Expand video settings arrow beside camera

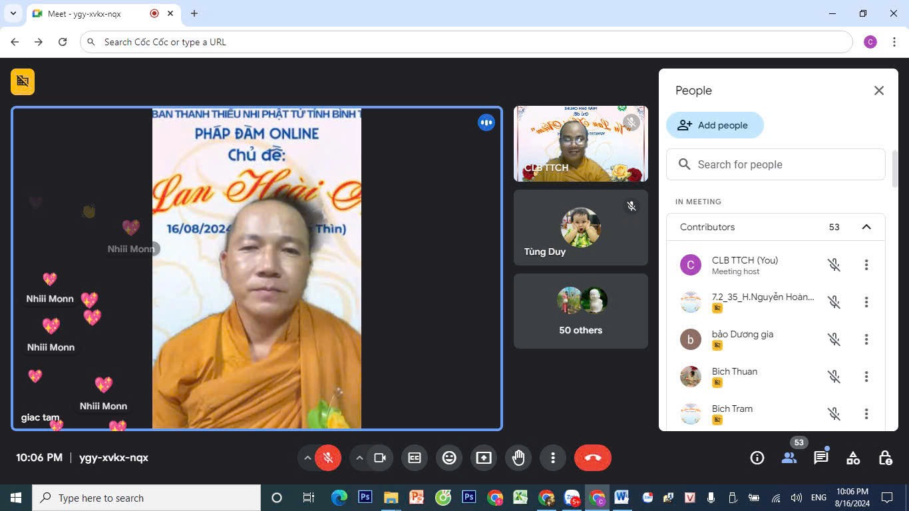click(x=359, y=458)
